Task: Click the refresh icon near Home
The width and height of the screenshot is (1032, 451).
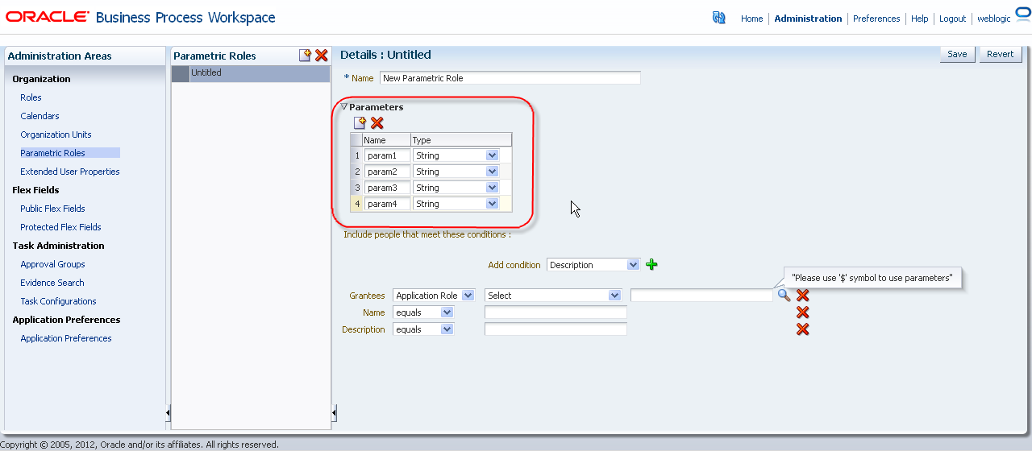Action: [719, 18]
